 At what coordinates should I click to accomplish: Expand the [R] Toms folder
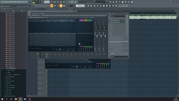click(9, 94)
